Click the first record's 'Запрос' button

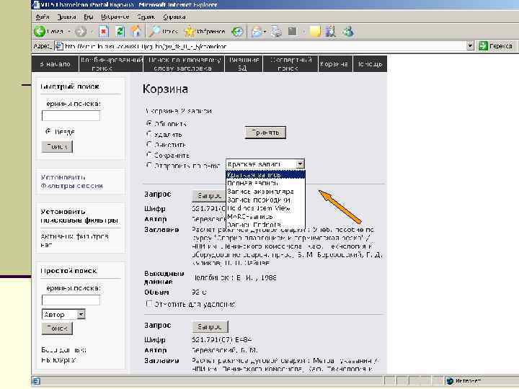coord(210,196)
